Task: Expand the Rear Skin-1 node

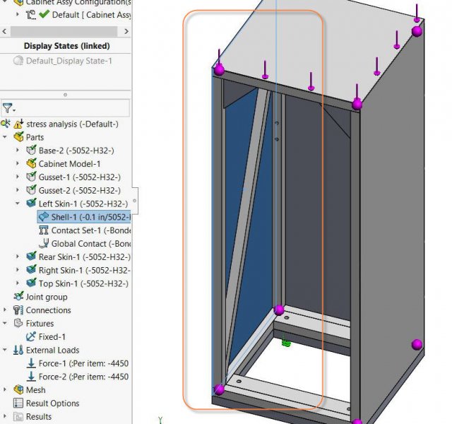Action: pyautogui.click(x=18, y=257)
